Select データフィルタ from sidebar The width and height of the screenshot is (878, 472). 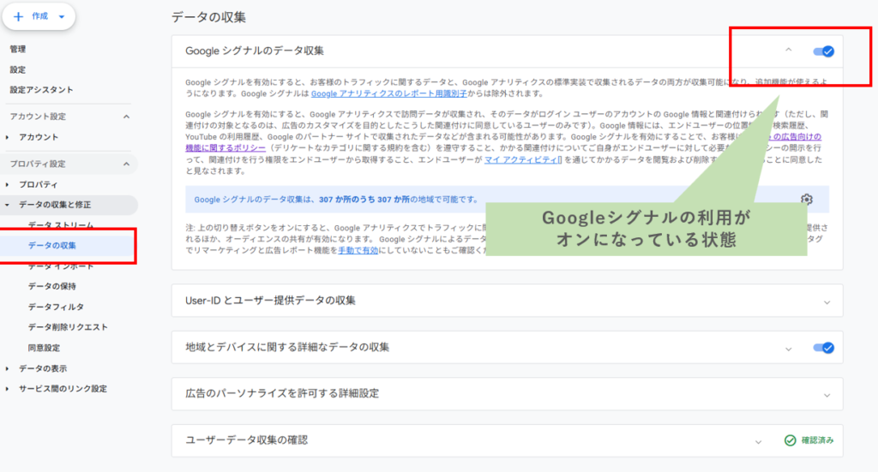[x=56, y=307]
